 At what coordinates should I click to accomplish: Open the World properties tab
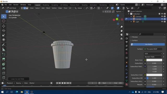(x=127, y=53)
